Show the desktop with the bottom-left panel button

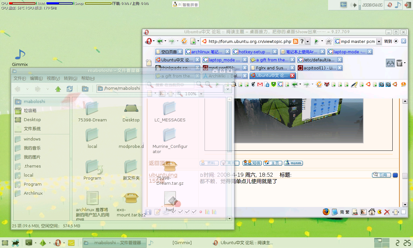pos(5,243)
